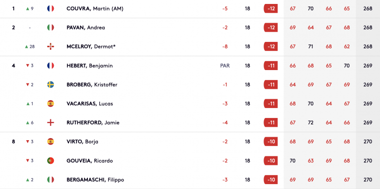Select VIRTO, Borja player name
Screen dimensions: 380x189
(82, 142)
